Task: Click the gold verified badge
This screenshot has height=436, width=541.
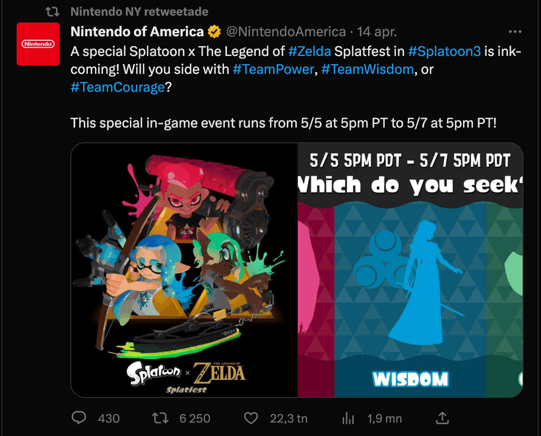Action: coord(214,32)
